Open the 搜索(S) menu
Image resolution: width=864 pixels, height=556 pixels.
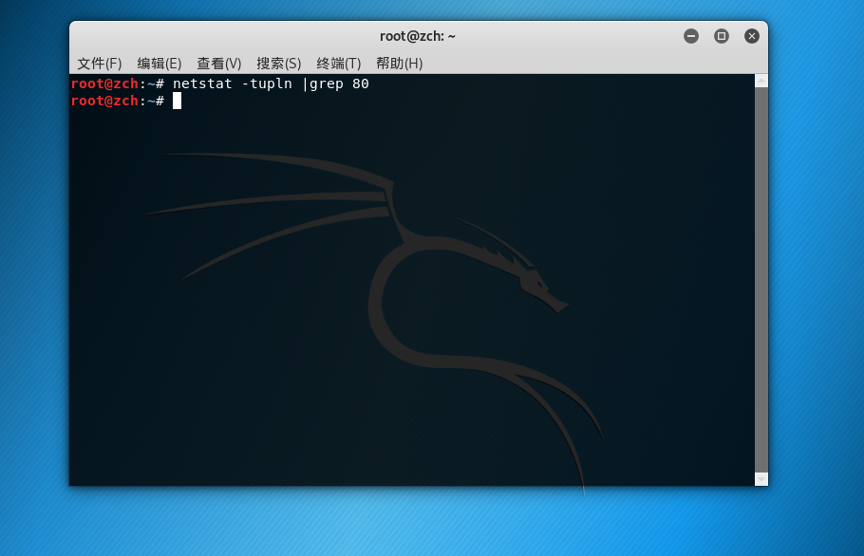pyautogui.click(x=279, y=64)
